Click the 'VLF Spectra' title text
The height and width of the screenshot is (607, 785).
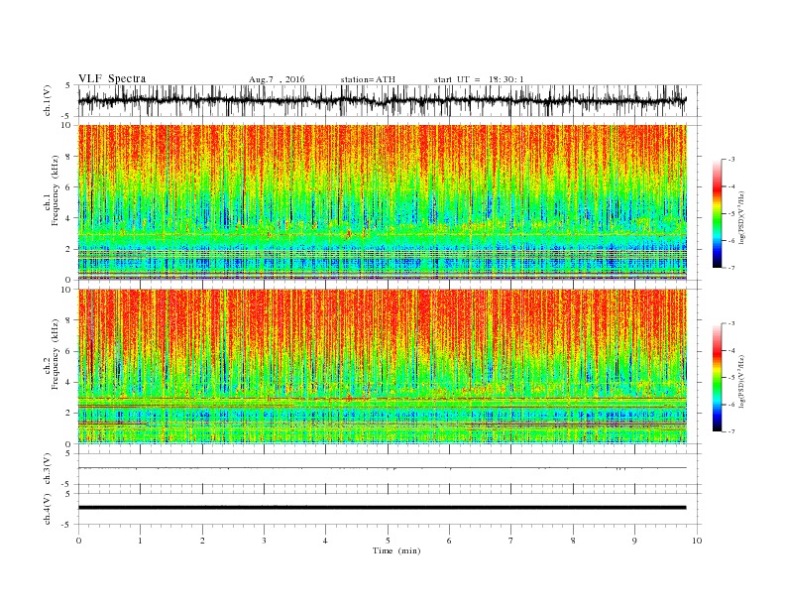point(112,78)
